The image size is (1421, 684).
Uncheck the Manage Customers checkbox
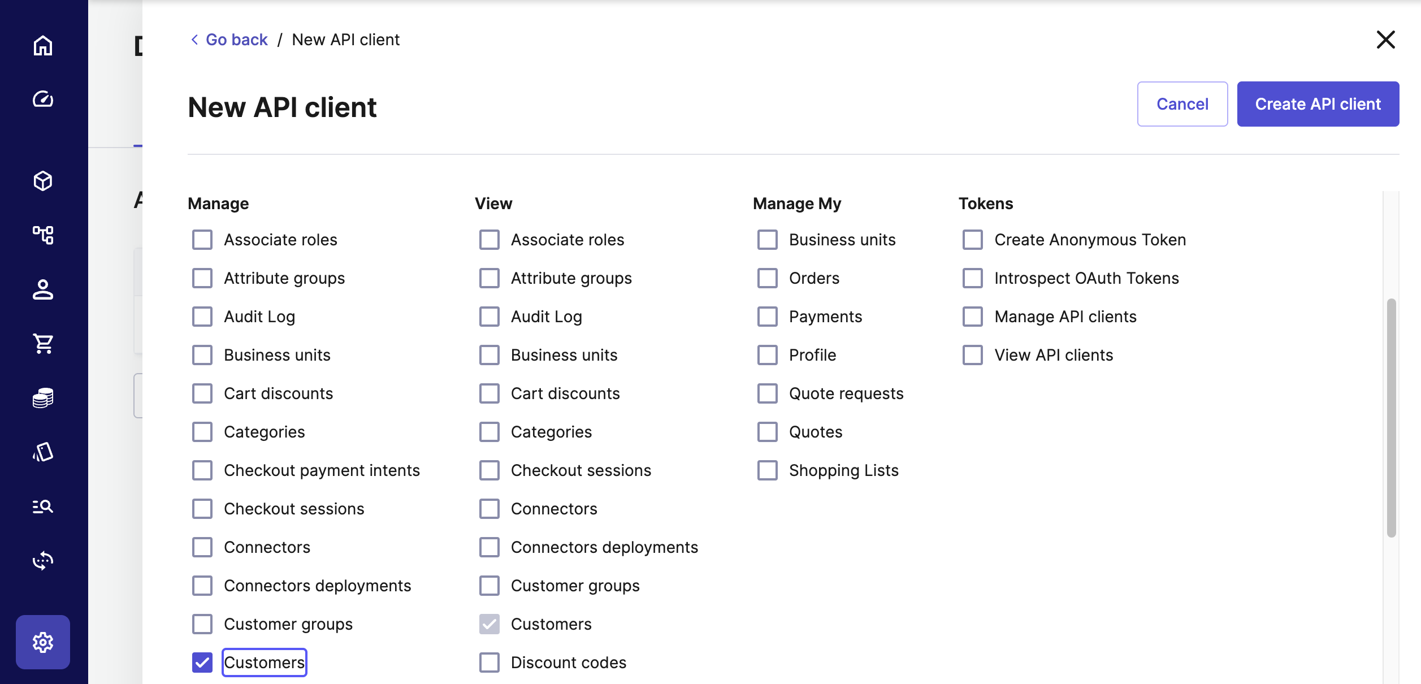(202, 663)
